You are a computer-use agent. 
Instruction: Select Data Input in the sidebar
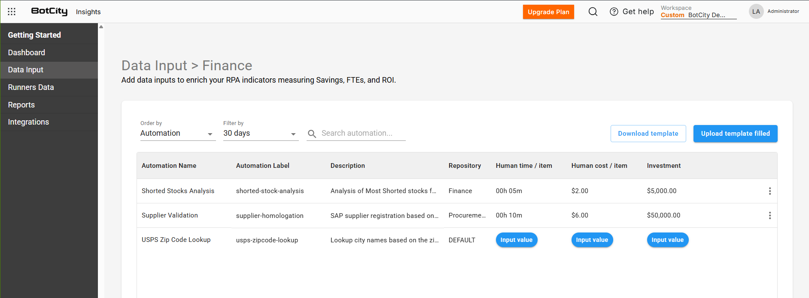pyautogui.click(x=49, y=70)
